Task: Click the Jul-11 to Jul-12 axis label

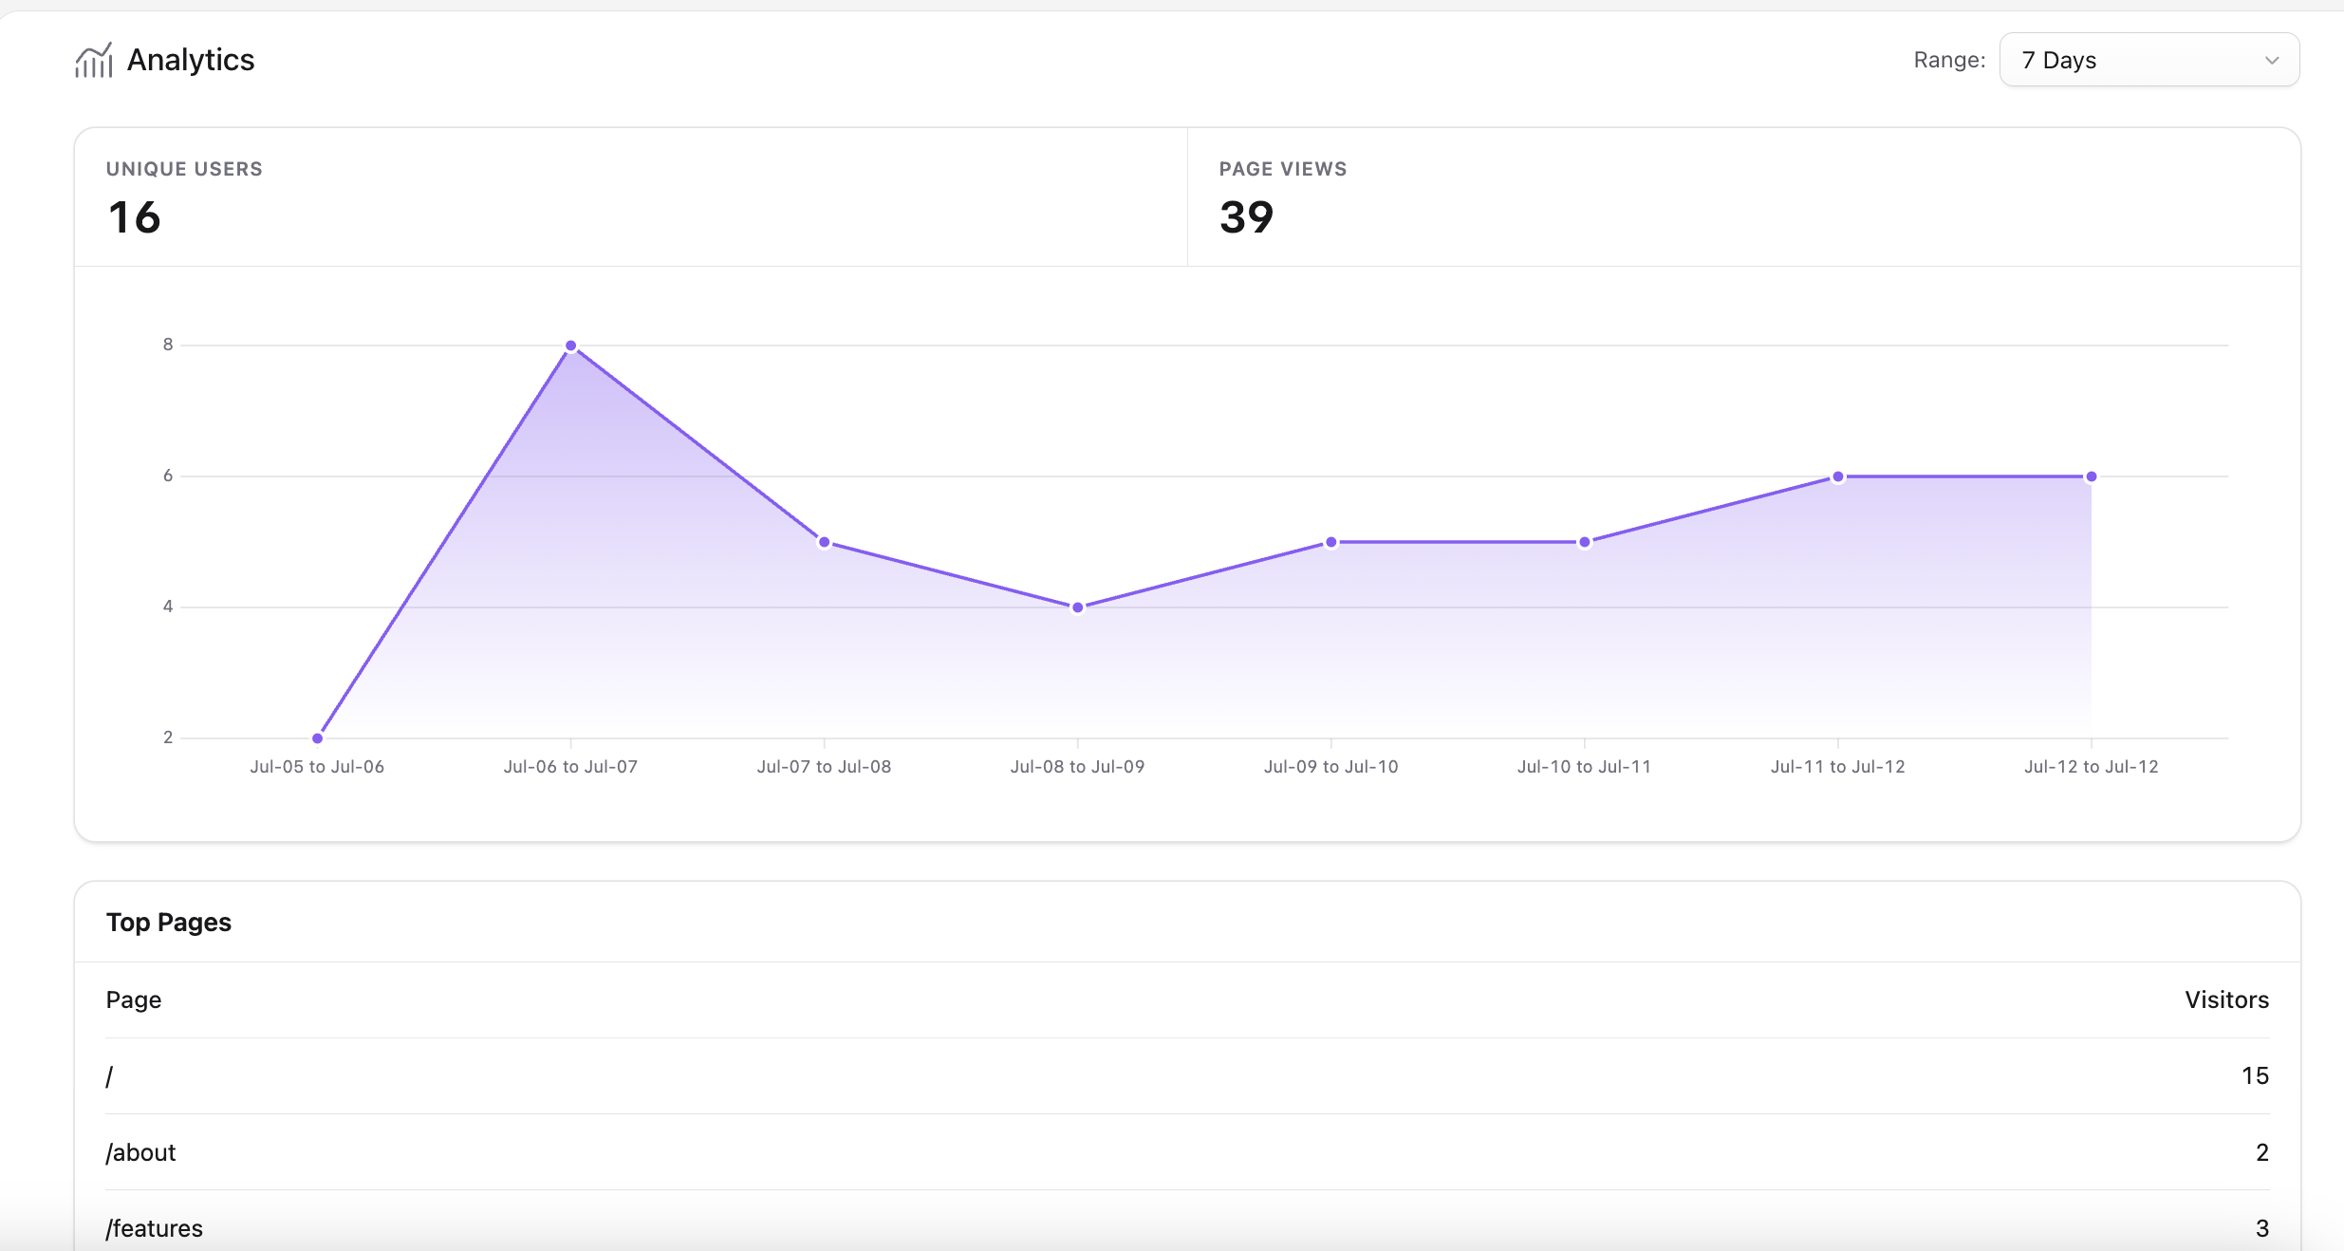Action: [x=1837, y=767]
